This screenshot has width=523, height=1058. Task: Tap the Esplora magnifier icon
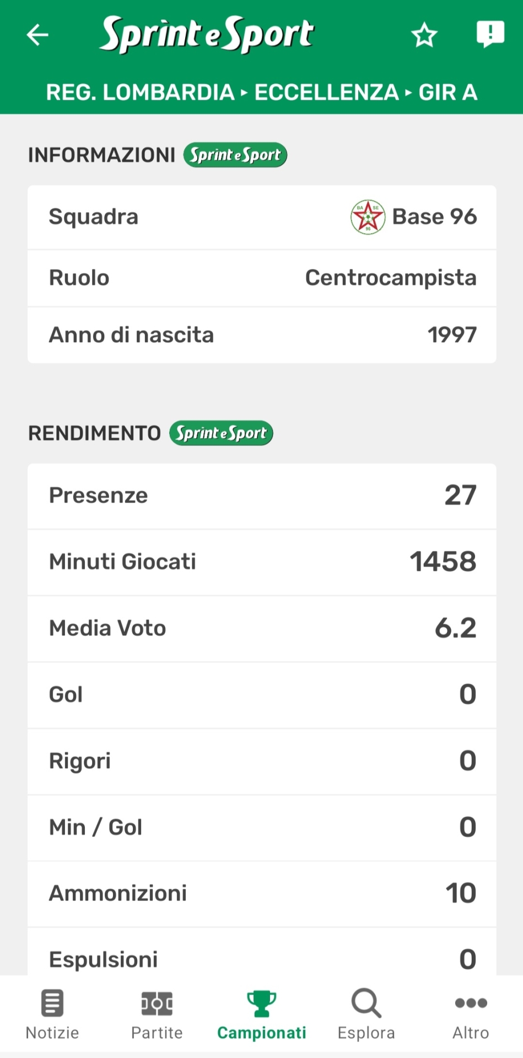(366, 1002)
